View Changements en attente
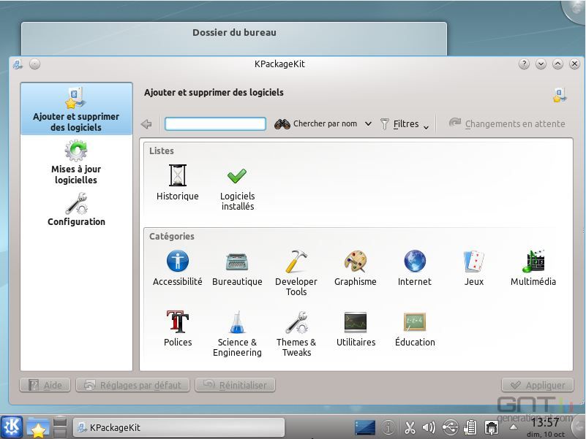Image resolution: width=586 pixels, height=439 pixels. click(x=507, y=123)
